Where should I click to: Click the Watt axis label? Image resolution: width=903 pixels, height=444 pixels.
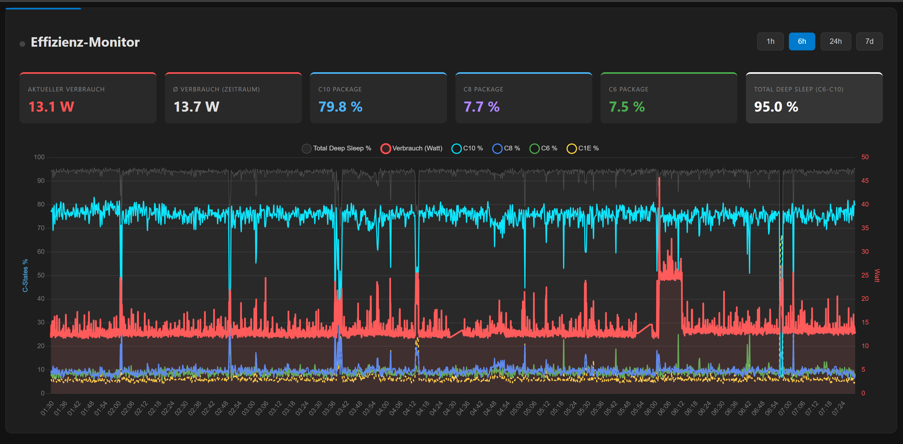[x=877, y=275]
